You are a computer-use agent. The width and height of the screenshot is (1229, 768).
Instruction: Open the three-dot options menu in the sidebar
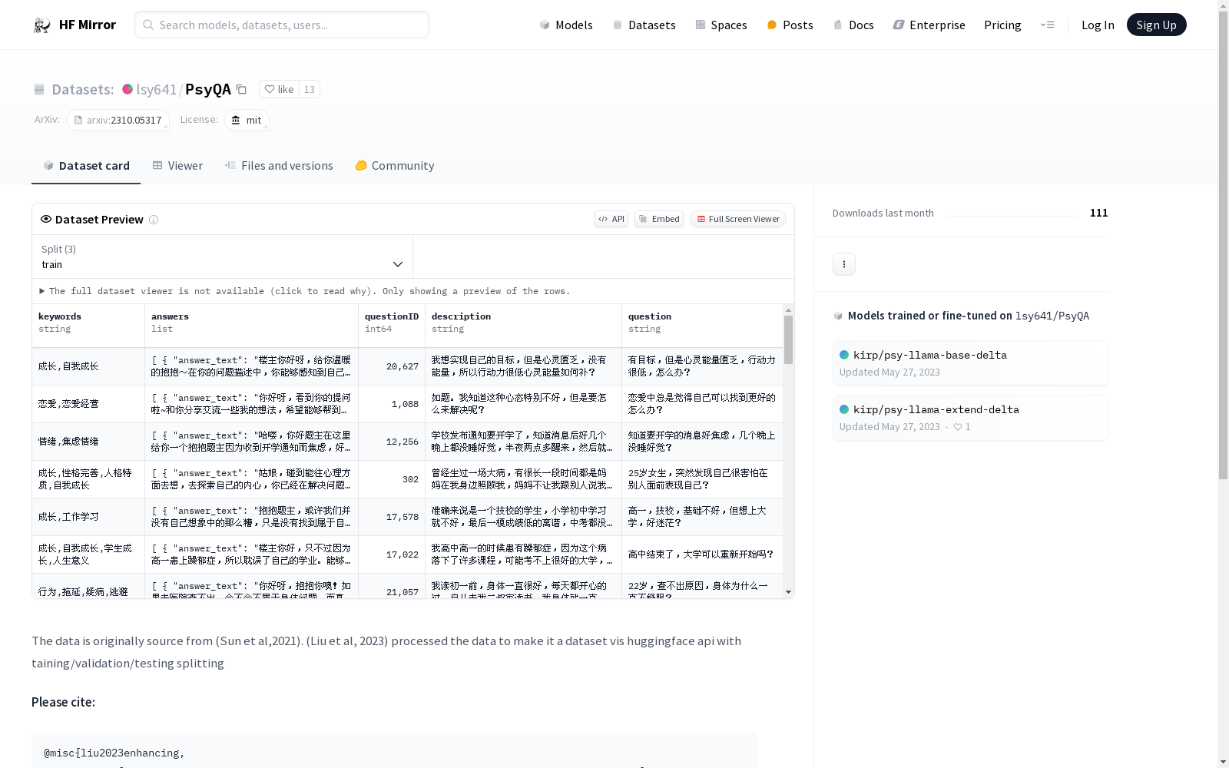pyautogui.click(x=844, y=264)
